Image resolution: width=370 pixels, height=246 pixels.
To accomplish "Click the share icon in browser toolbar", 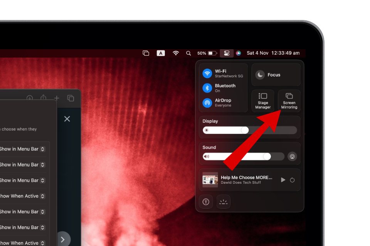I will coord(43,98).
